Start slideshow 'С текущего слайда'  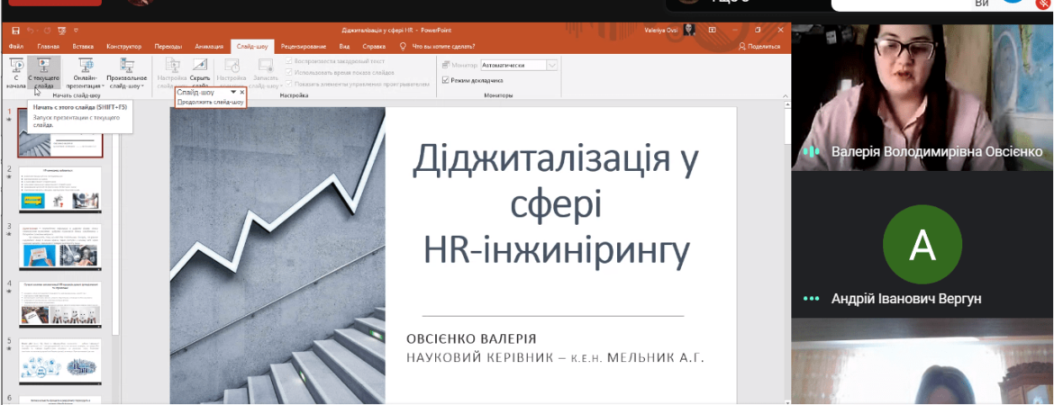click(44, 73)
